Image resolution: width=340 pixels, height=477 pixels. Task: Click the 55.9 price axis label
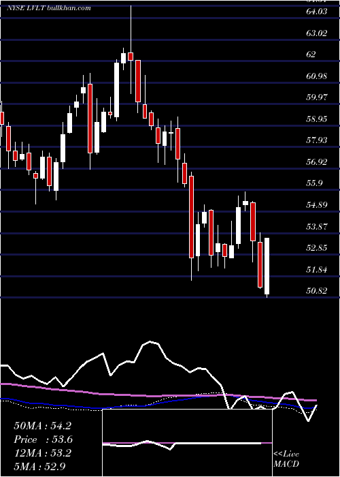[x=314, y=183]
